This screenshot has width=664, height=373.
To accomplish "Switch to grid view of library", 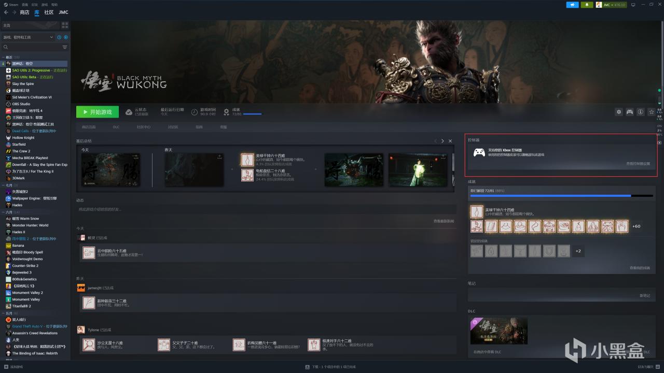I will point(64,25).
